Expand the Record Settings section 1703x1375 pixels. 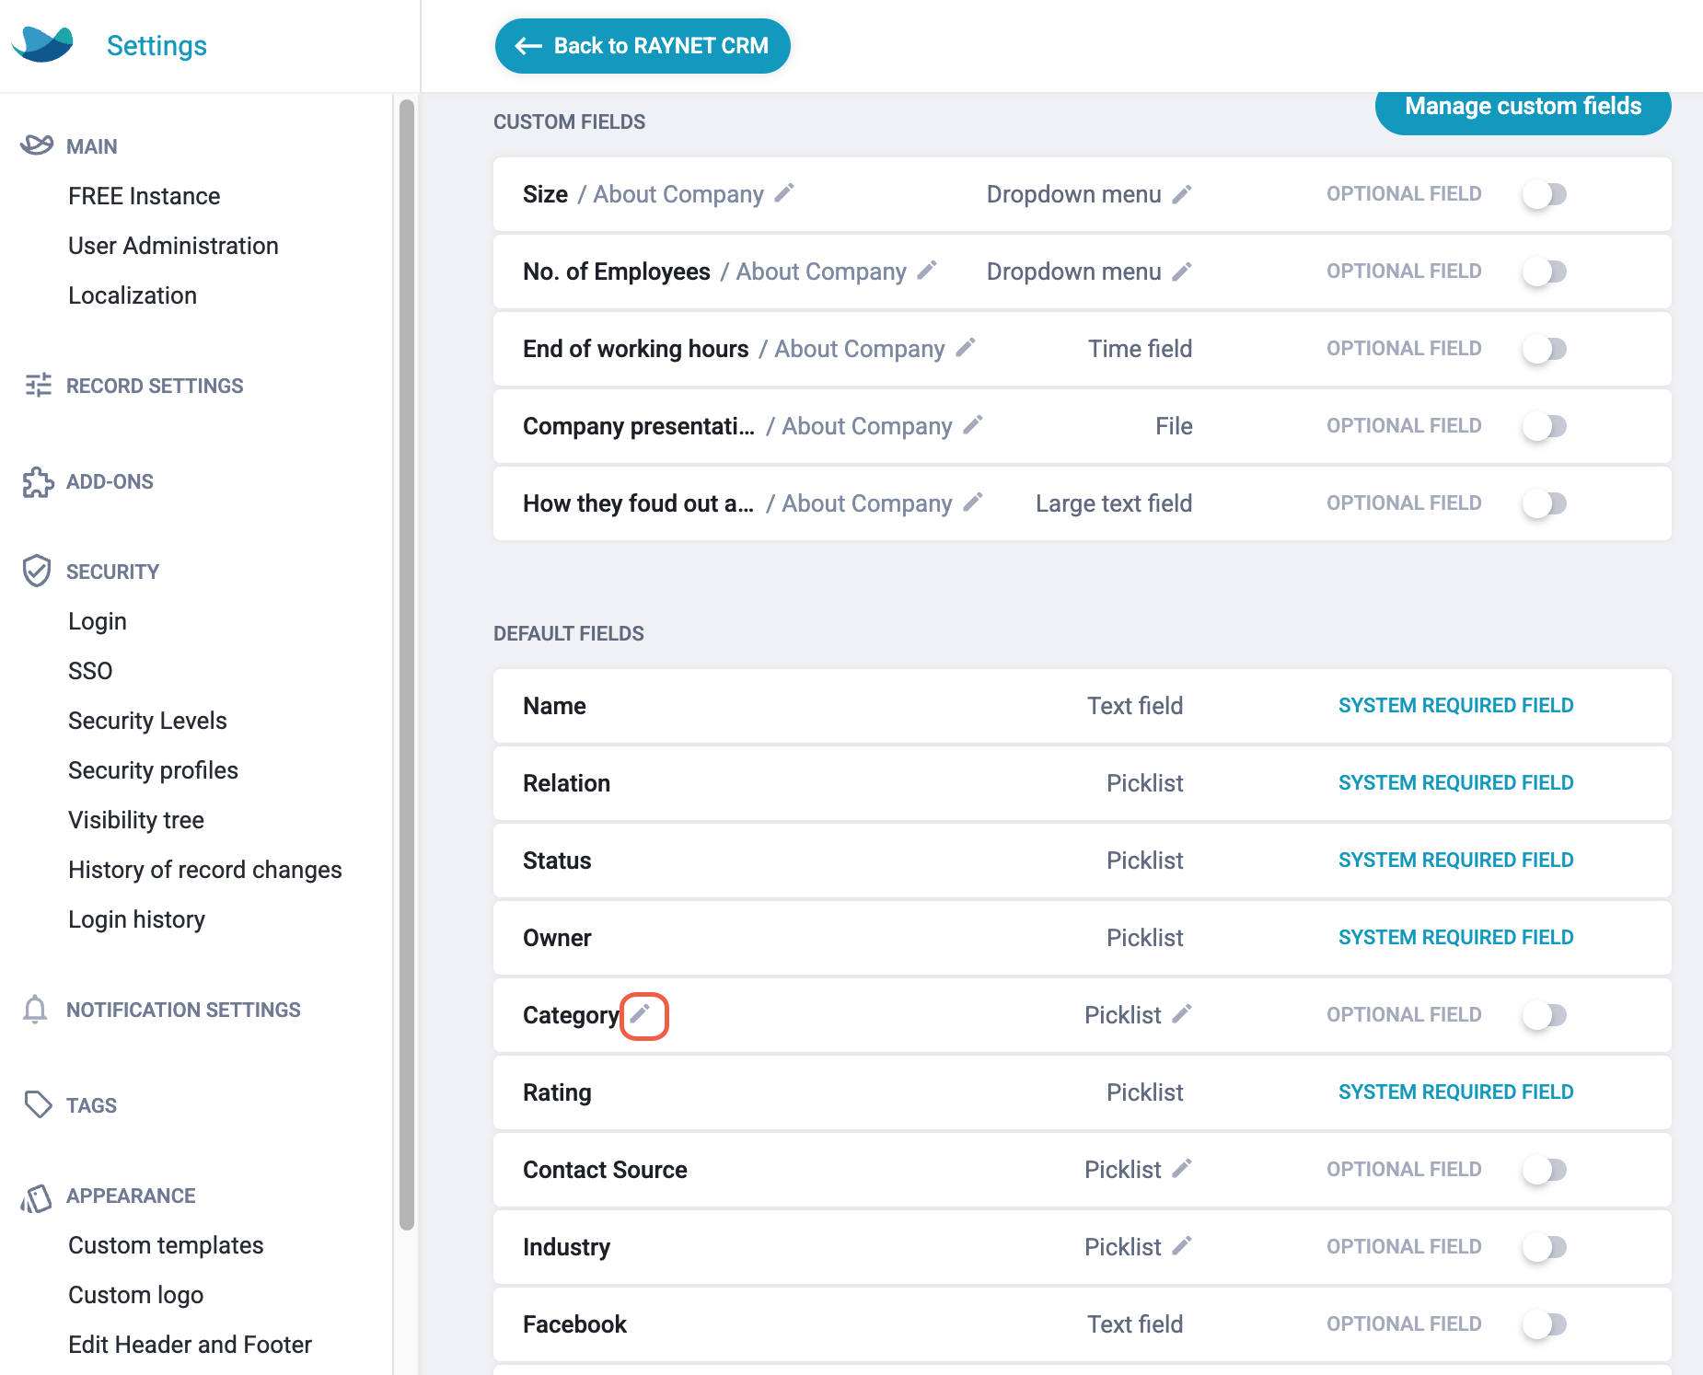pos(155,386)
